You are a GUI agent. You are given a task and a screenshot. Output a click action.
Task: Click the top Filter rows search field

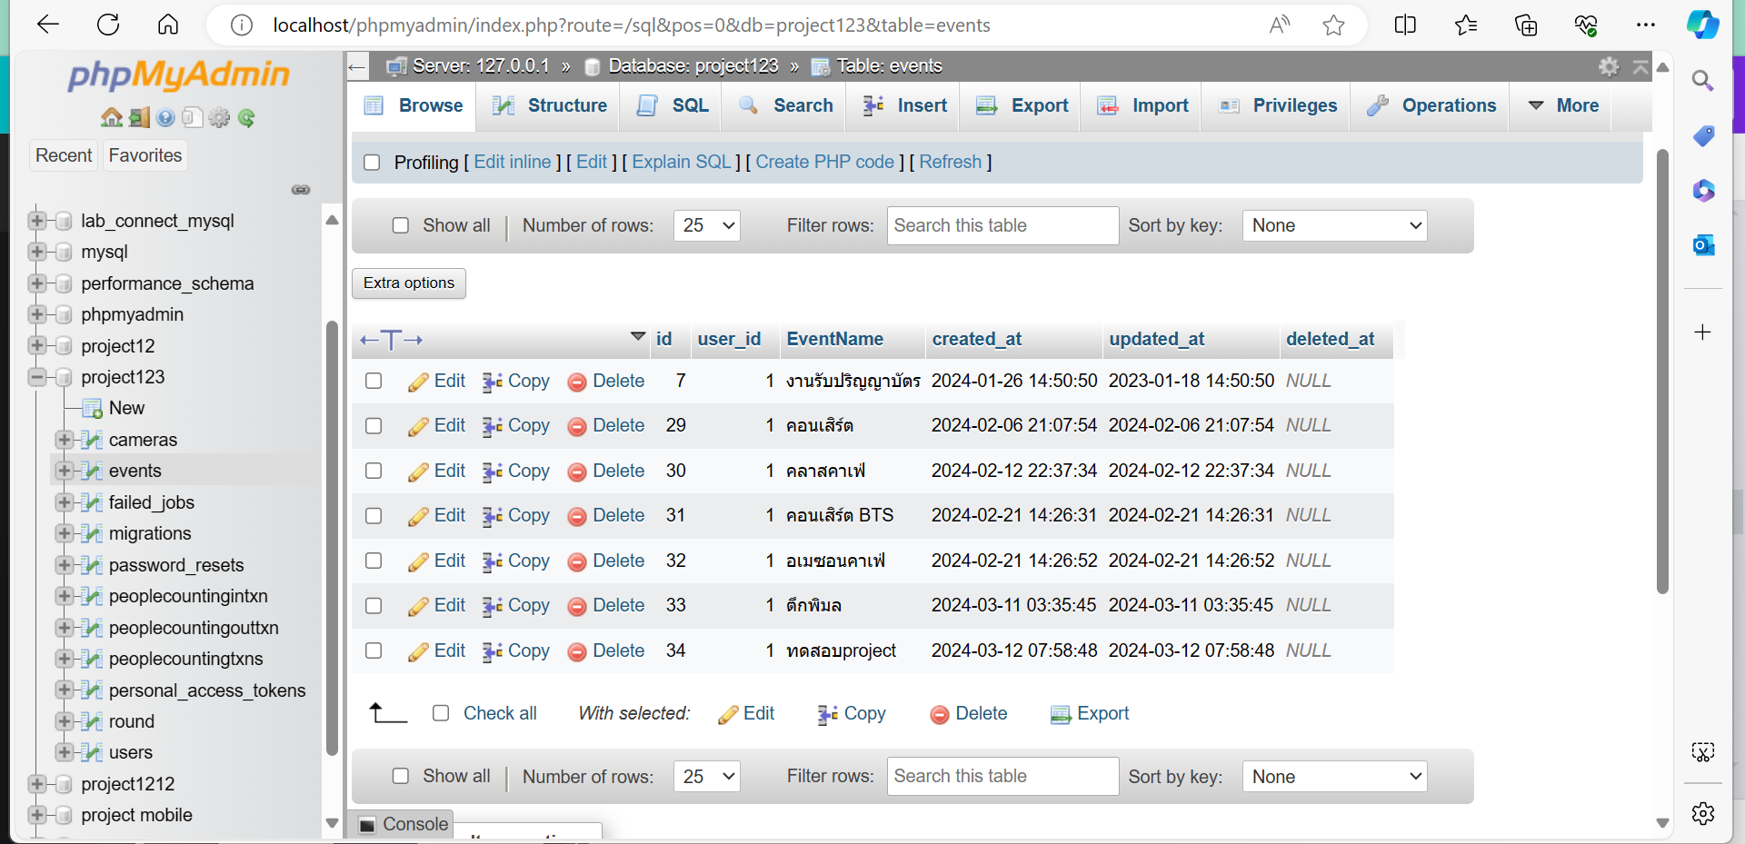1002,225
